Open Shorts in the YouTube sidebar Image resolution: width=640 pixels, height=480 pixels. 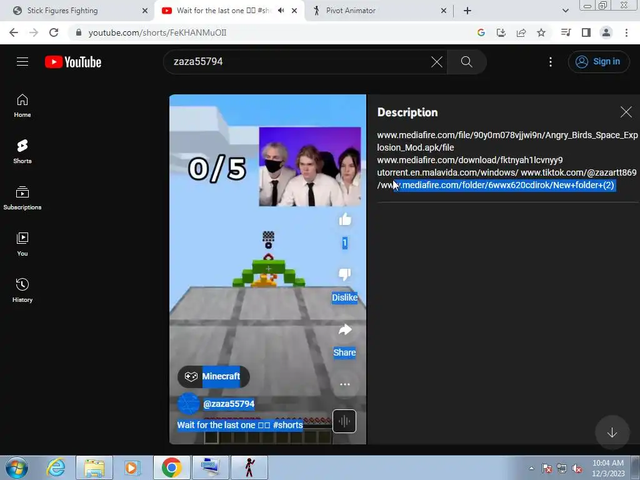[x=22, y=152]
